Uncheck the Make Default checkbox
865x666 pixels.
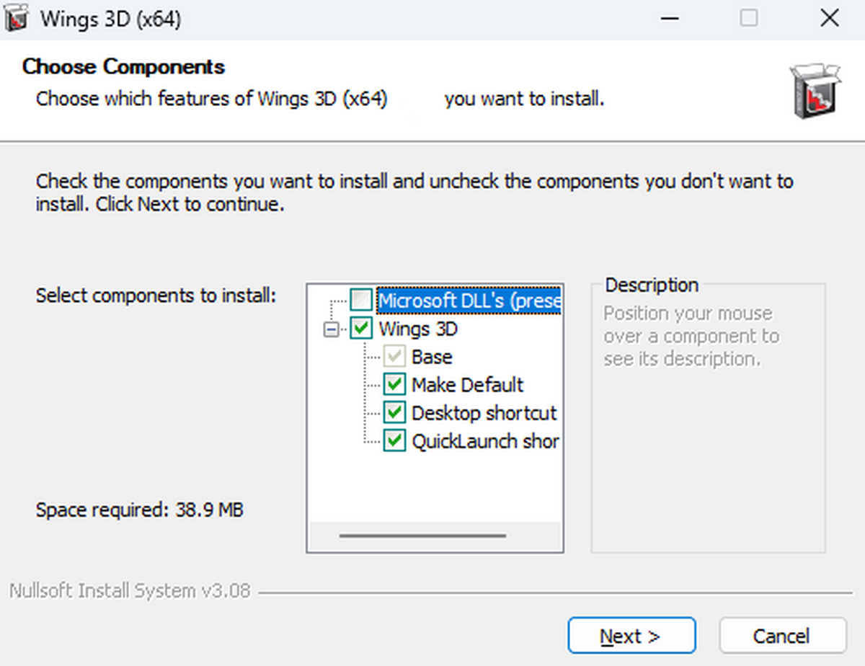pyautogui.click(x=394, y=385)
